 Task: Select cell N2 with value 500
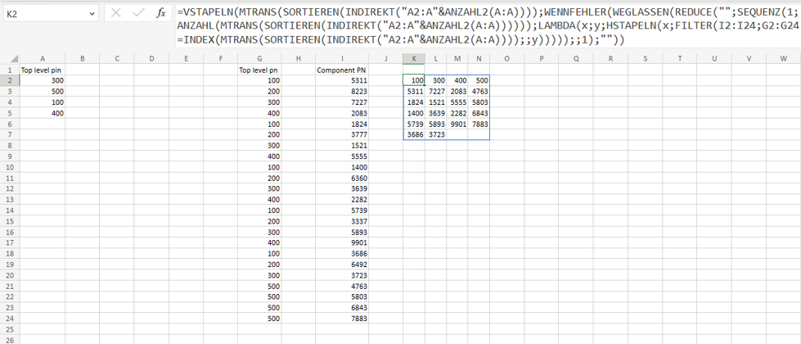pyautogui.click(x=479, y=80)
